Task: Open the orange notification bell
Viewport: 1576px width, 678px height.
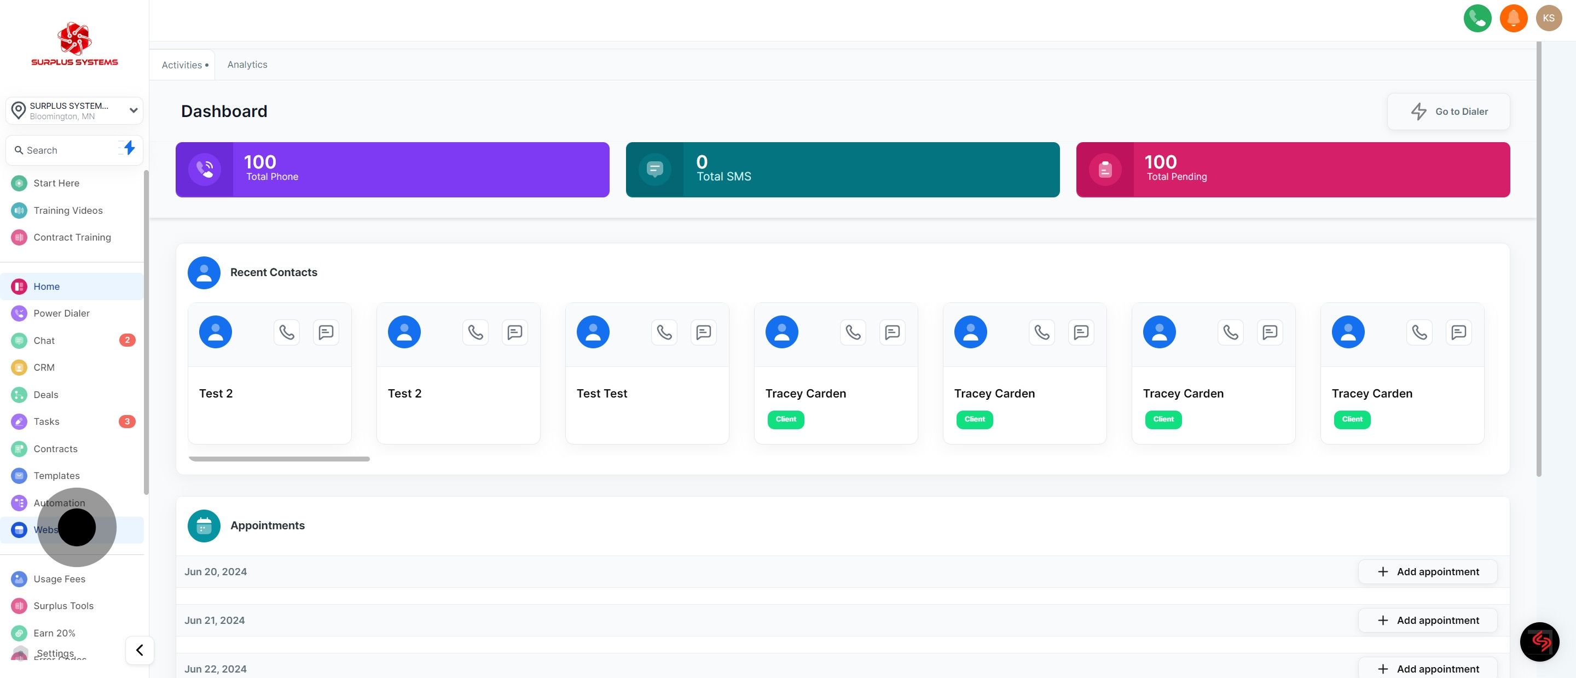Action: (x=1513, y=19)
